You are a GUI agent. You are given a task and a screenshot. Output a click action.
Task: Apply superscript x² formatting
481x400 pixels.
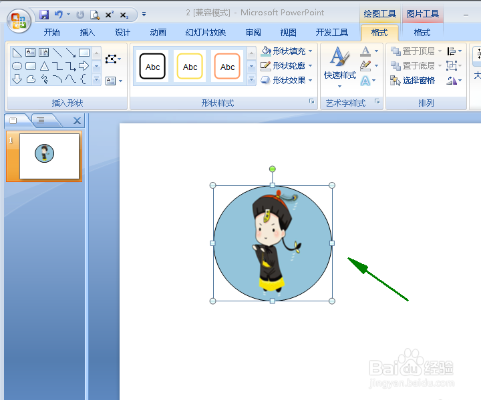point(109,15)
